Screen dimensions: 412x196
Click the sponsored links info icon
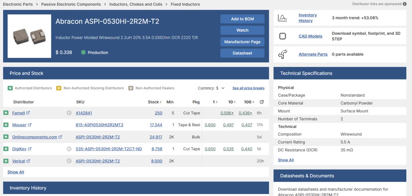(x=405, y=4)
